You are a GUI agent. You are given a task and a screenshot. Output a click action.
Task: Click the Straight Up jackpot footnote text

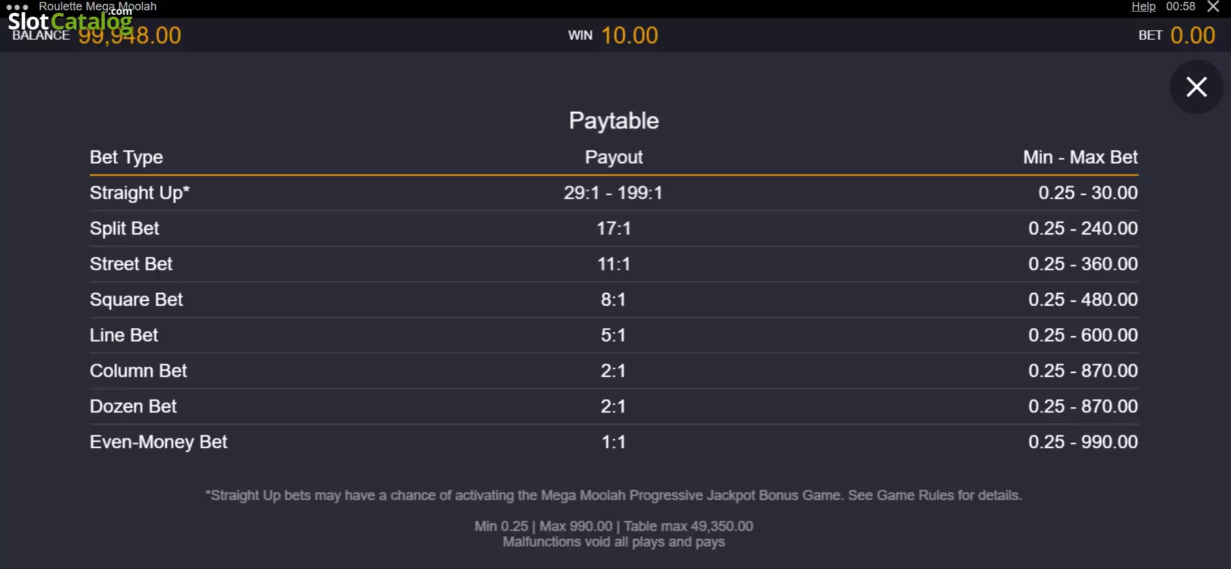[x=614, y=495]
